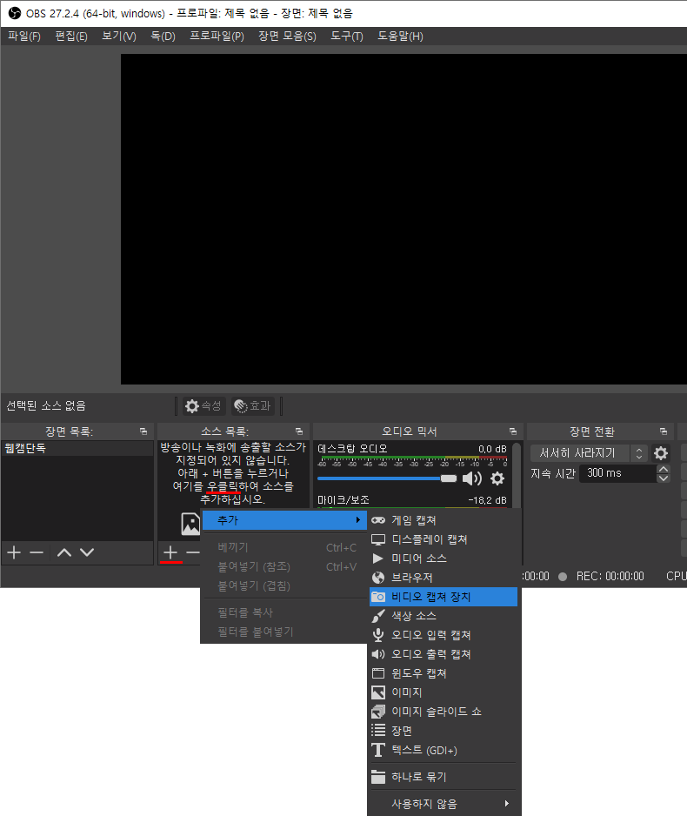Pop out the 장면 목록 dock
687x816 pixels.
143,431
